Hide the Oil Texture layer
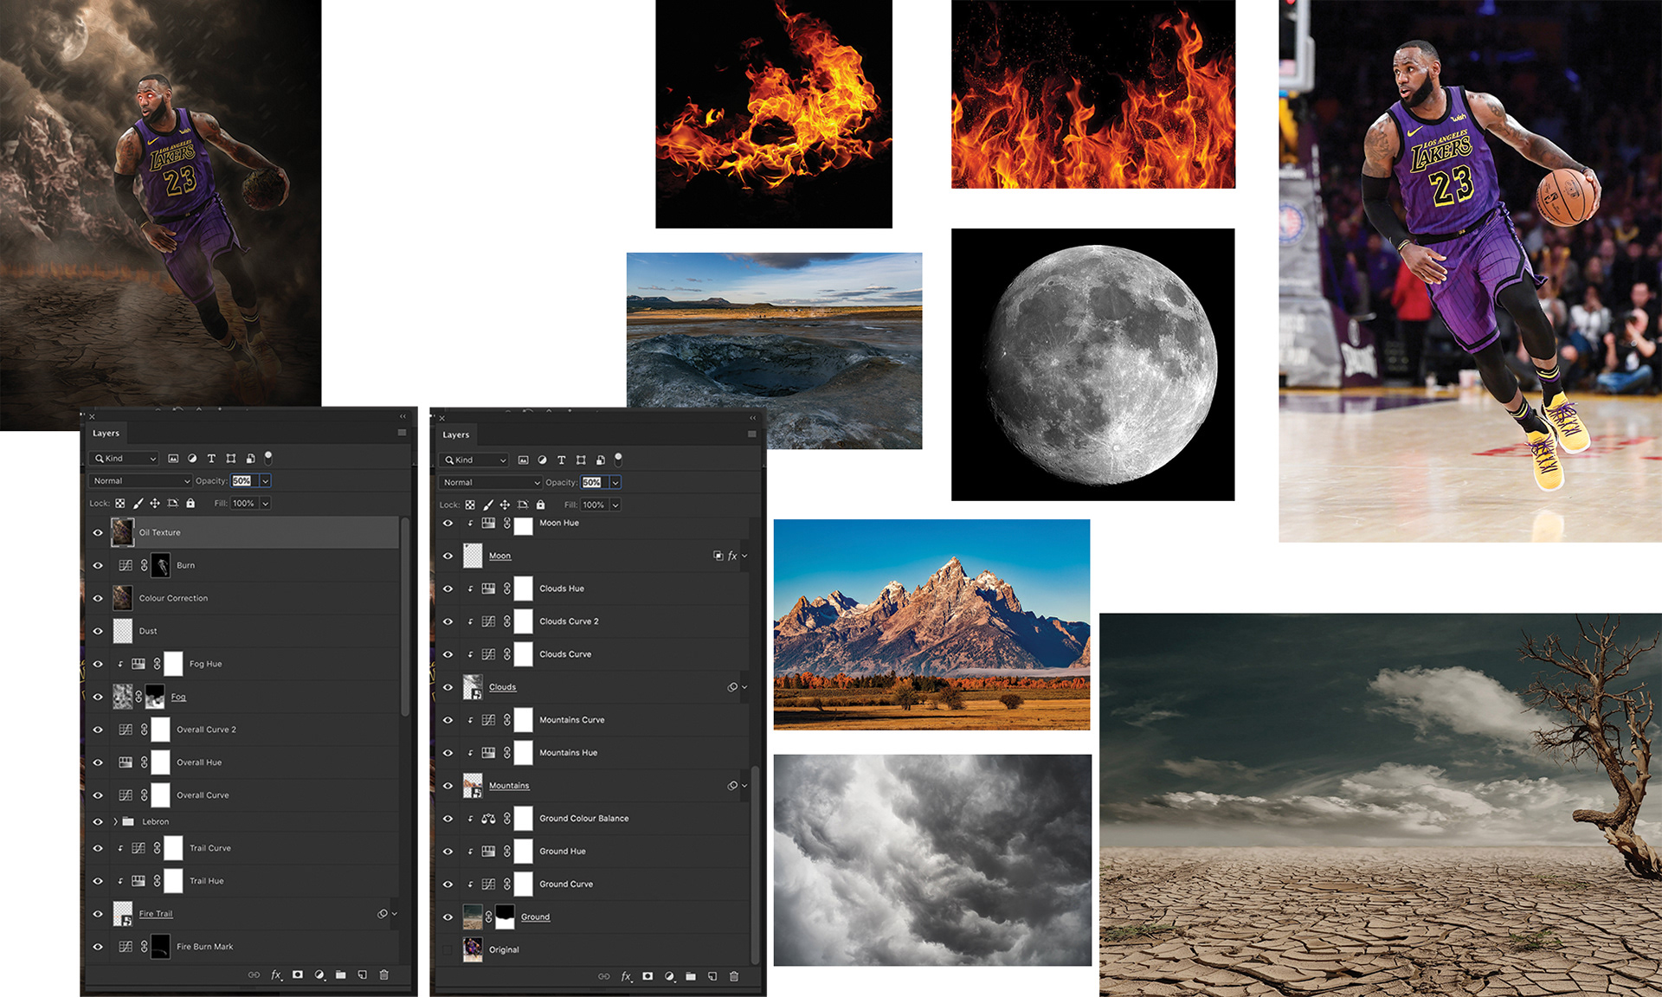The width and height of the screenshot is (1662, 997). tap(98, 533)
